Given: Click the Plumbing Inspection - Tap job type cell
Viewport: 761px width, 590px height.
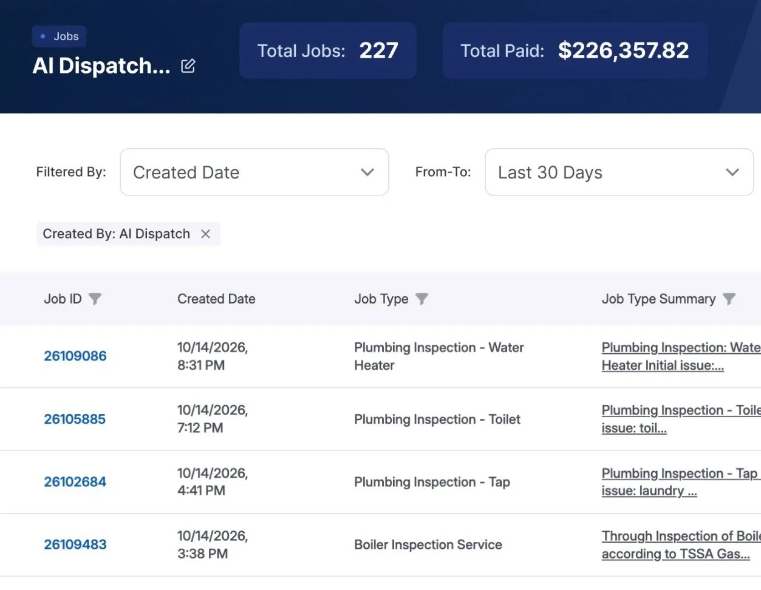Looking at the screenshot, I should coord(432,482).
